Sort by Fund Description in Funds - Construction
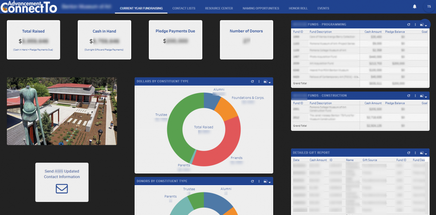This screenshot has height=215, width=436. tap(320, 103)
